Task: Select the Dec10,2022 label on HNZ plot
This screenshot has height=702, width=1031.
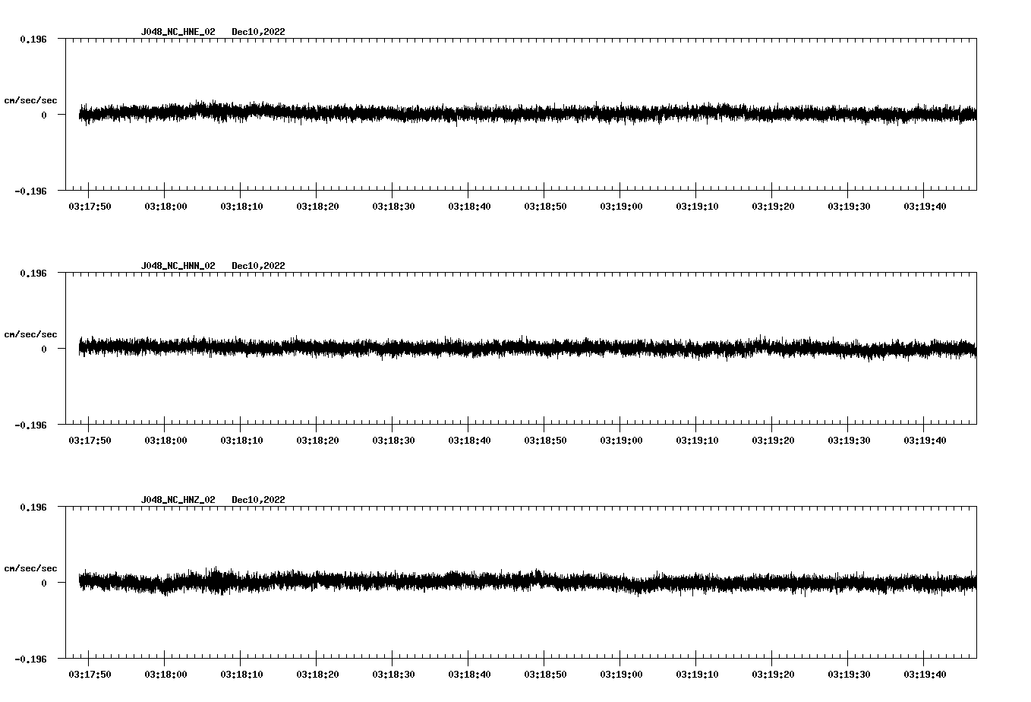Action: 259,499
